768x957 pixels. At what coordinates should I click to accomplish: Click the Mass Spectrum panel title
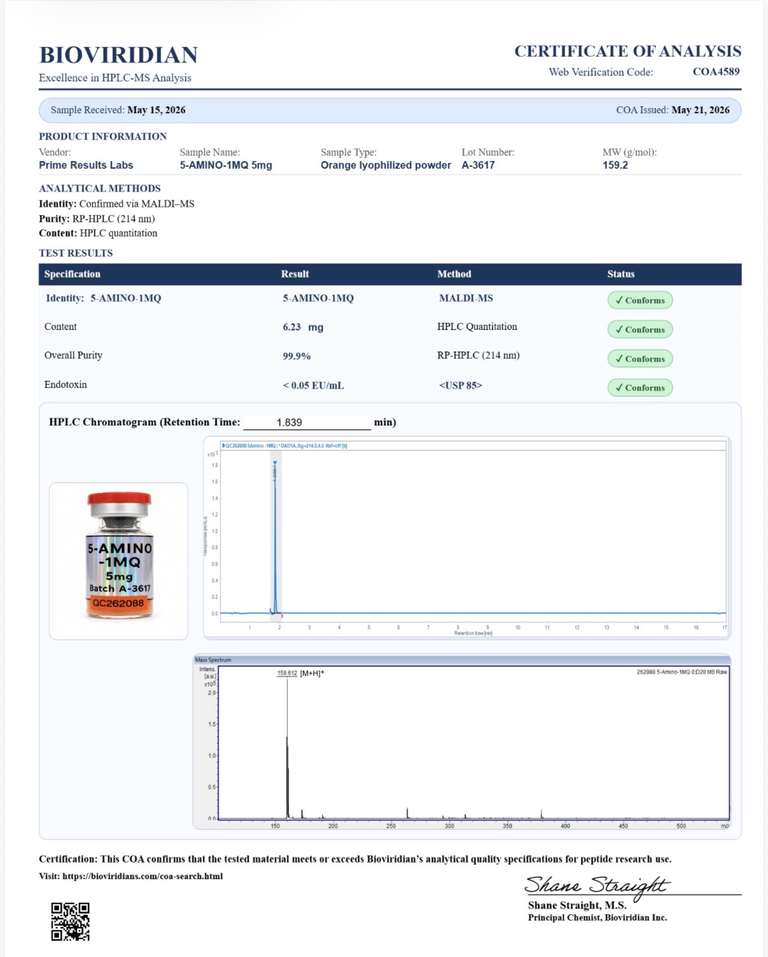(x=213, y=660)
